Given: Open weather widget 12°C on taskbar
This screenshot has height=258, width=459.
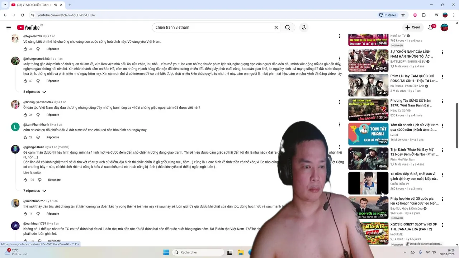Looking at the screenshot, I should (x=16, y=252).
